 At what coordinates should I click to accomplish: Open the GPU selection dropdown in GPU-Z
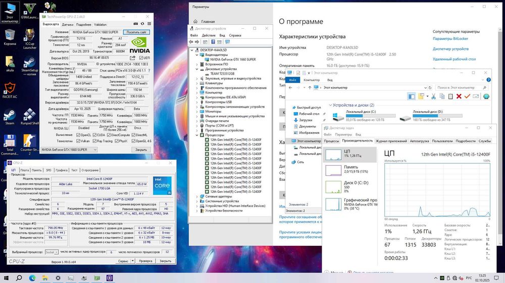[69, 150]
